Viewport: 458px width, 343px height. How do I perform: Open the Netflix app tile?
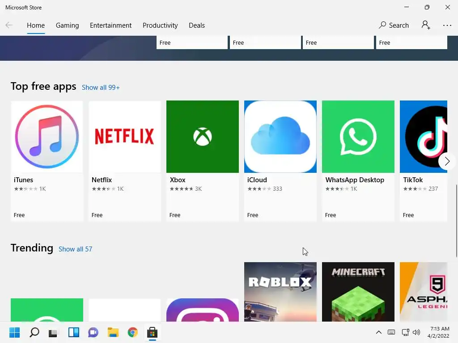coord(125,161)
